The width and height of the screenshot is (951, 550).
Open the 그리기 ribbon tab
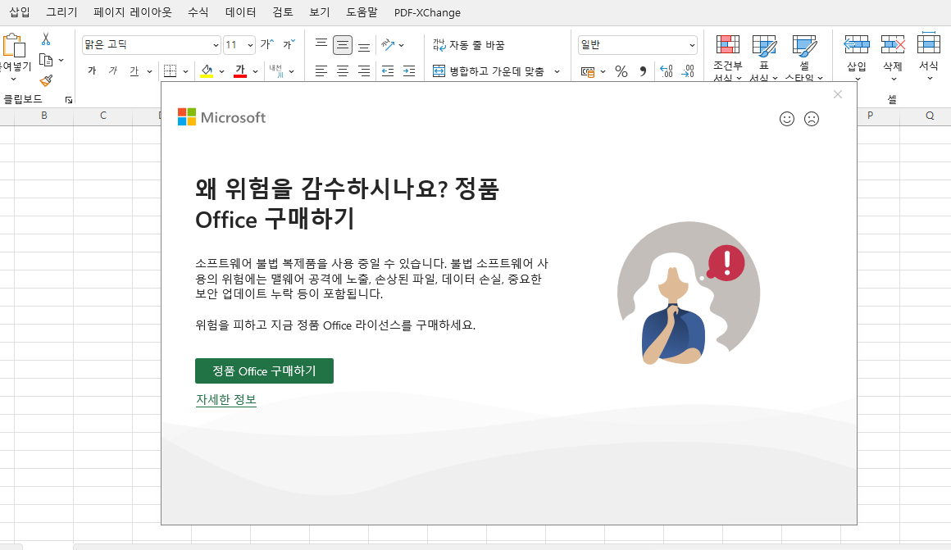point(61,12)
